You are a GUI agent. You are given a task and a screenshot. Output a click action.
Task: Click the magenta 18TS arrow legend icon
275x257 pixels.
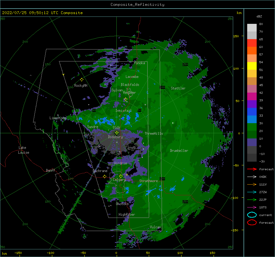tap(252, 207)
